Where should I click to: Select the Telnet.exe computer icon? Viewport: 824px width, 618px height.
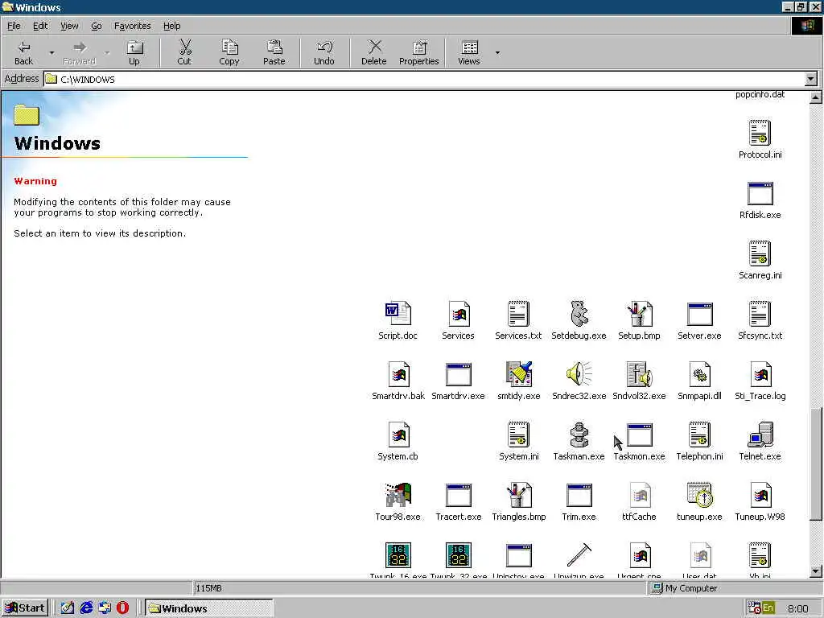click(760, 435)
